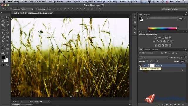Viewport: 188px width, 106px height.
Task: Enable the Автовыбор checkbox
Action: coord(11,9)
